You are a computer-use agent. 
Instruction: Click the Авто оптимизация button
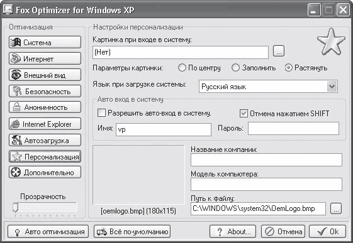coord(48,232)
